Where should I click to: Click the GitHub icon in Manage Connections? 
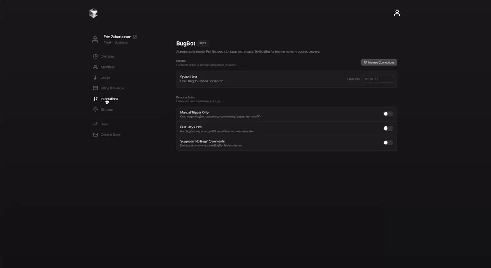coord(365,62)
